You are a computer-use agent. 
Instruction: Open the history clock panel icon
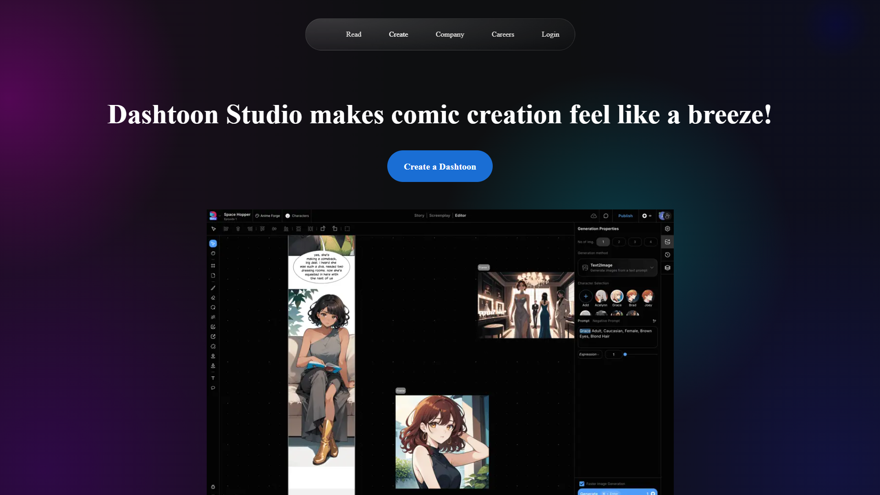pyautogui.click(x=667, y=255)
